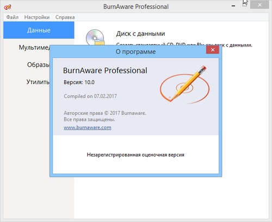
Task: Click the Незарегистрированная оценочная версия text
Action: coord(135,155)
